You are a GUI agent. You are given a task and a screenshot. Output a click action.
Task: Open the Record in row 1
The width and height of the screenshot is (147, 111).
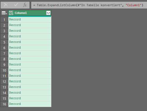15,19
